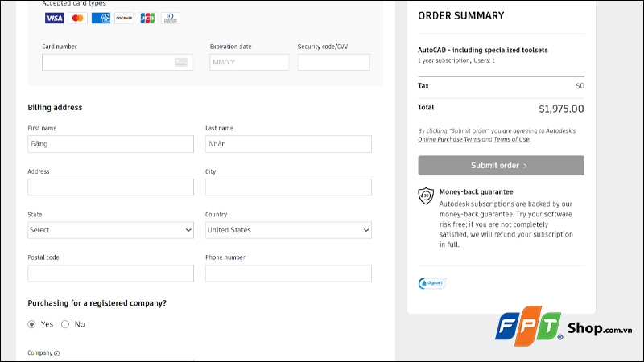Click the Visa card icon

coord(54,18)
